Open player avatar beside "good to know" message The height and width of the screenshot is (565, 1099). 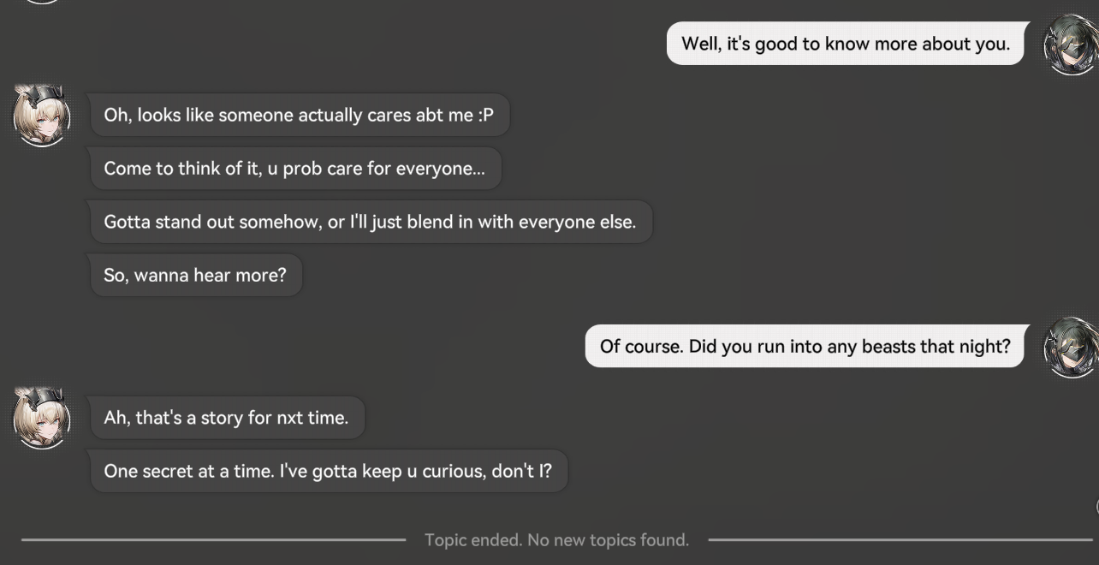pyautogui.click(x=1071, y=45)
